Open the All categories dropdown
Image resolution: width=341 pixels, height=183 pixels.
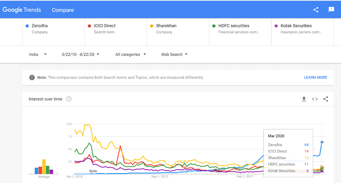click(131, 54)
